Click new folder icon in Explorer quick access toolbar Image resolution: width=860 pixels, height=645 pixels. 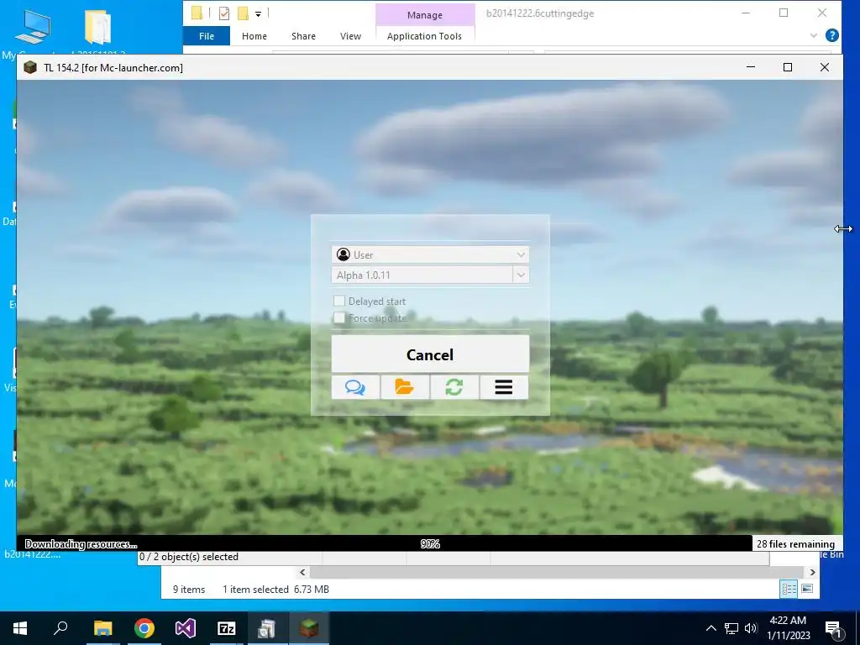(x=243, y=13)
